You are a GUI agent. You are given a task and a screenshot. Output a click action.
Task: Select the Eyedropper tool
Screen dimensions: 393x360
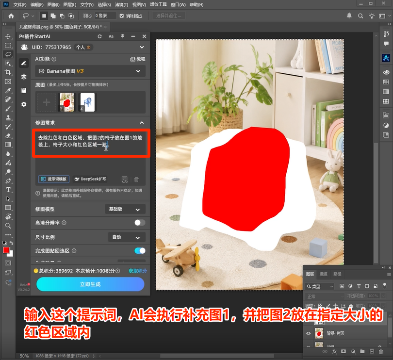click(x=8, y=91)
